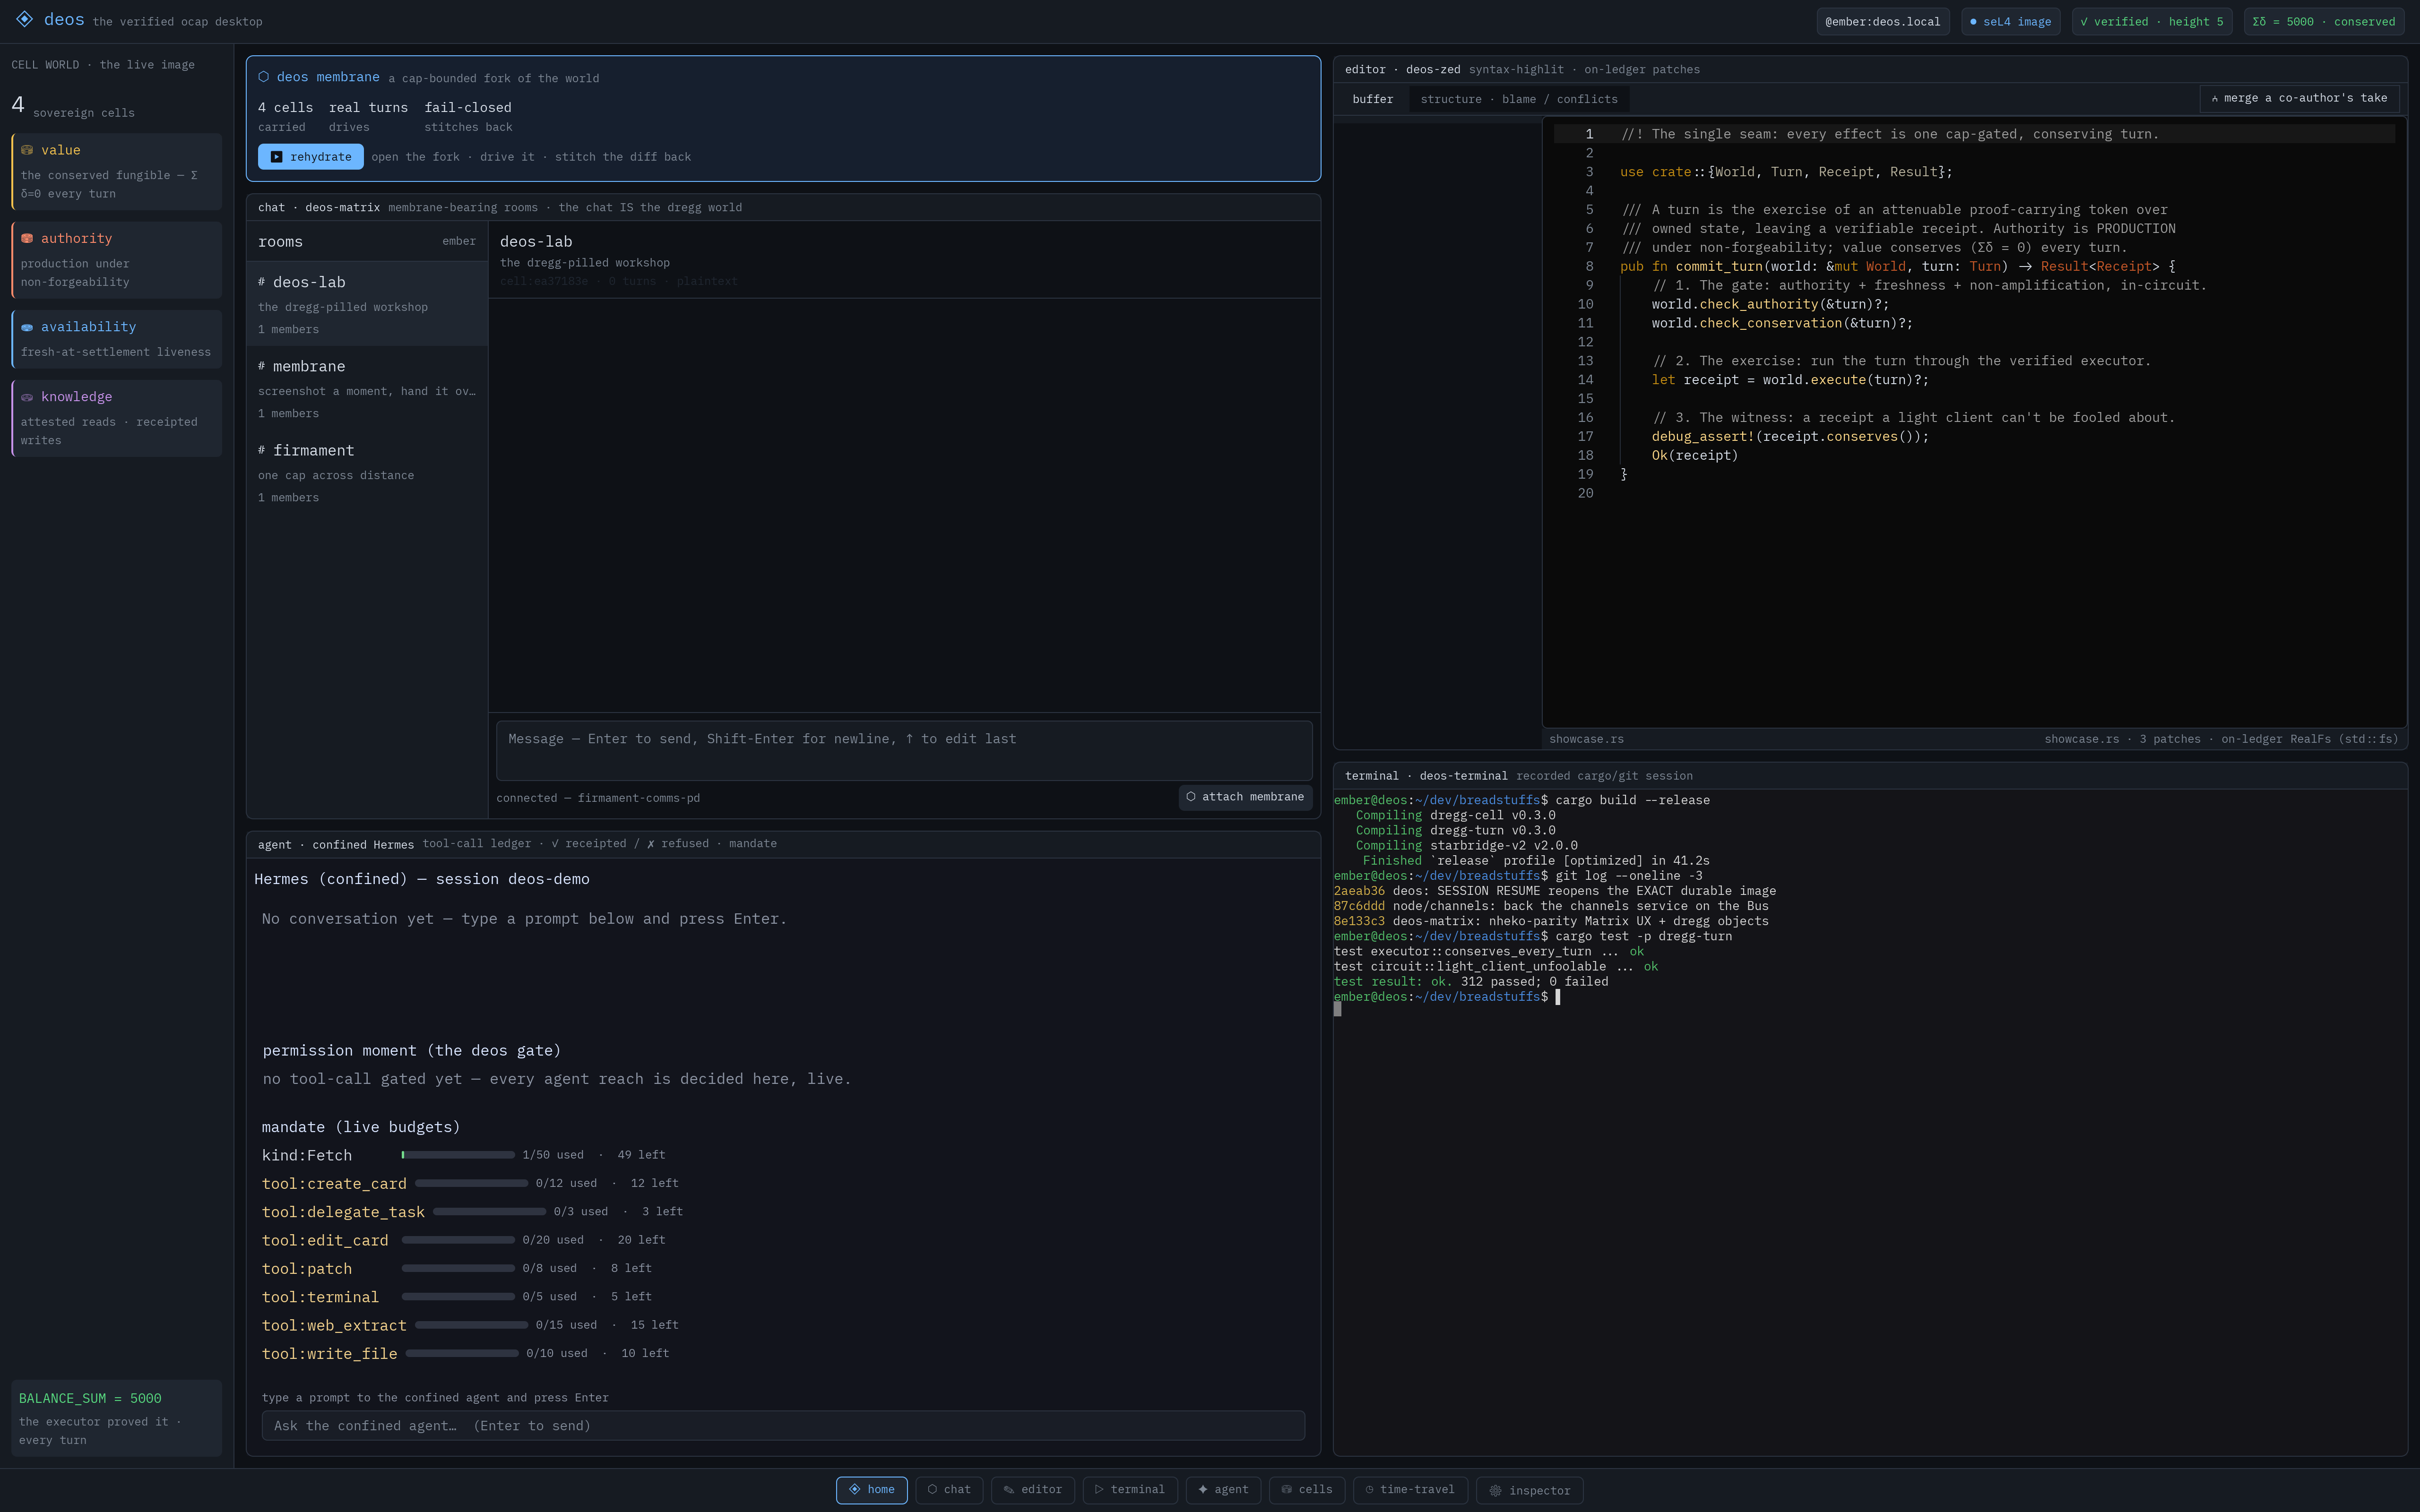
Task: Click the tool:write_file budget bar
Action: [462, 1353]
